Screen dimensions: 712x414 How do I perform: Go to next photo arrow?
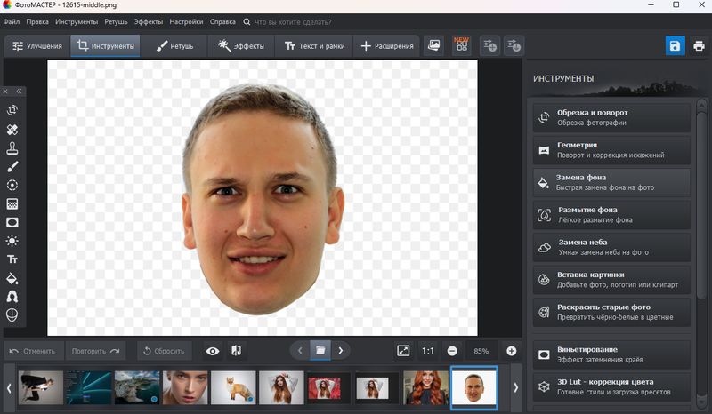coord(341,351)
